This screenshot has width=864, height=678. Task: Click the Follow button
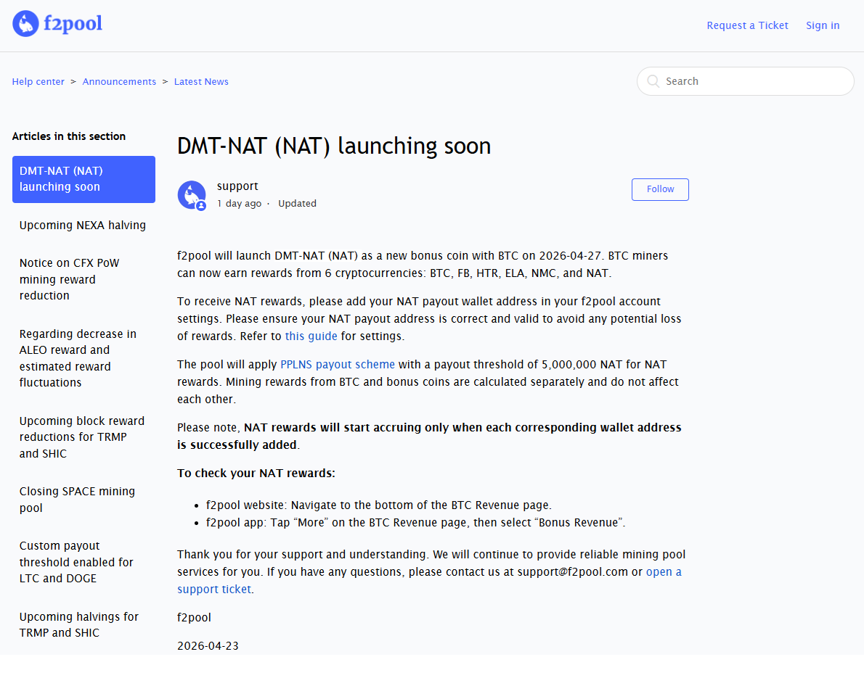coord(660,189)
